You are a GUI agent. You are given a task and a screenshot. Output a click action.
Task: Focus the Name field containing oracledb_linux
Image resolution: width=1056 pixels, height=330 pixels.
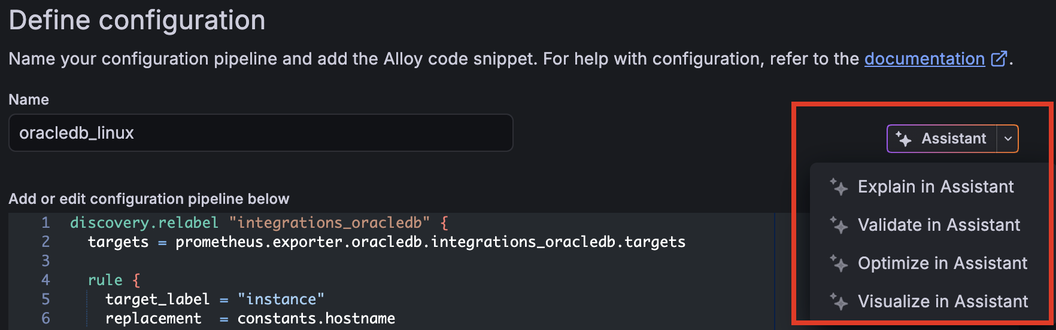click(x=260, y=133)
